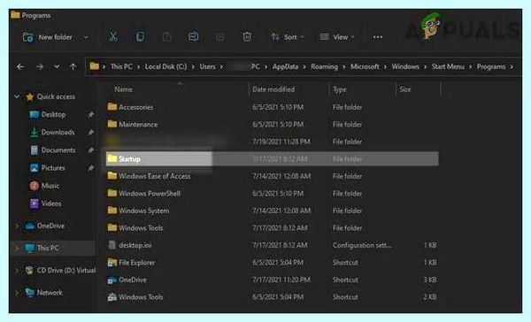Viewport: 531px width, 322px height.
Task: Click This PC in address bar
Action: pyautogui.click(x=121, y=66)
